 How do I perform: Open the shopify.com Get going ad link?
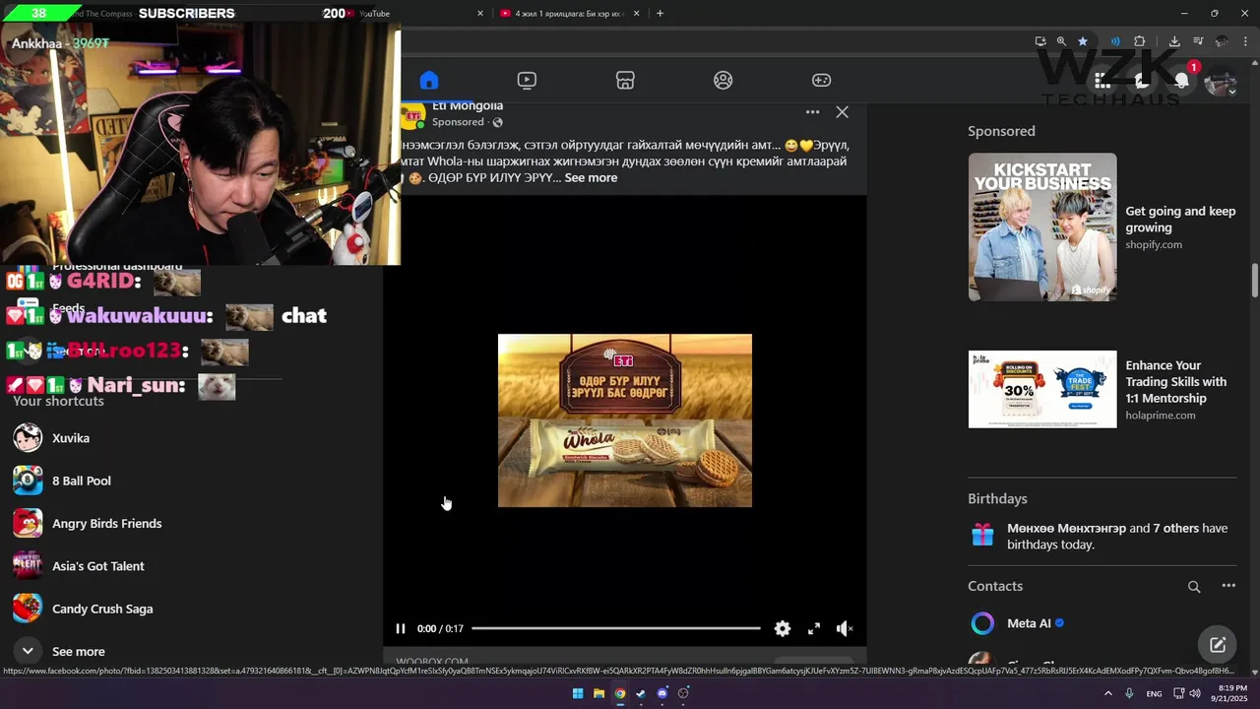(x=1180, y=227)
